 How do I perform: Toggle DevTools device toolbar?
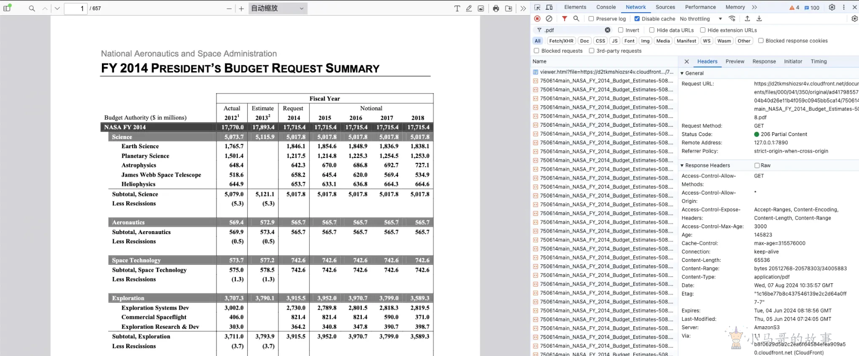(549, 7)
